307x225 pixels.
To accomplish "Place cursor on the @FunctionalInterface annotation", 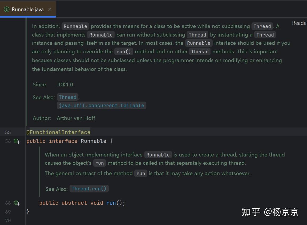I will pyautogui.click(x=58, y=132).
